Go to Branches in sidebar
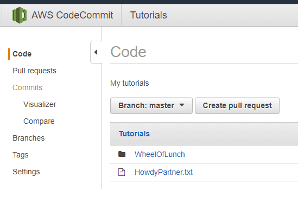The height and width of the screenshot is (221, 298). 29,138
